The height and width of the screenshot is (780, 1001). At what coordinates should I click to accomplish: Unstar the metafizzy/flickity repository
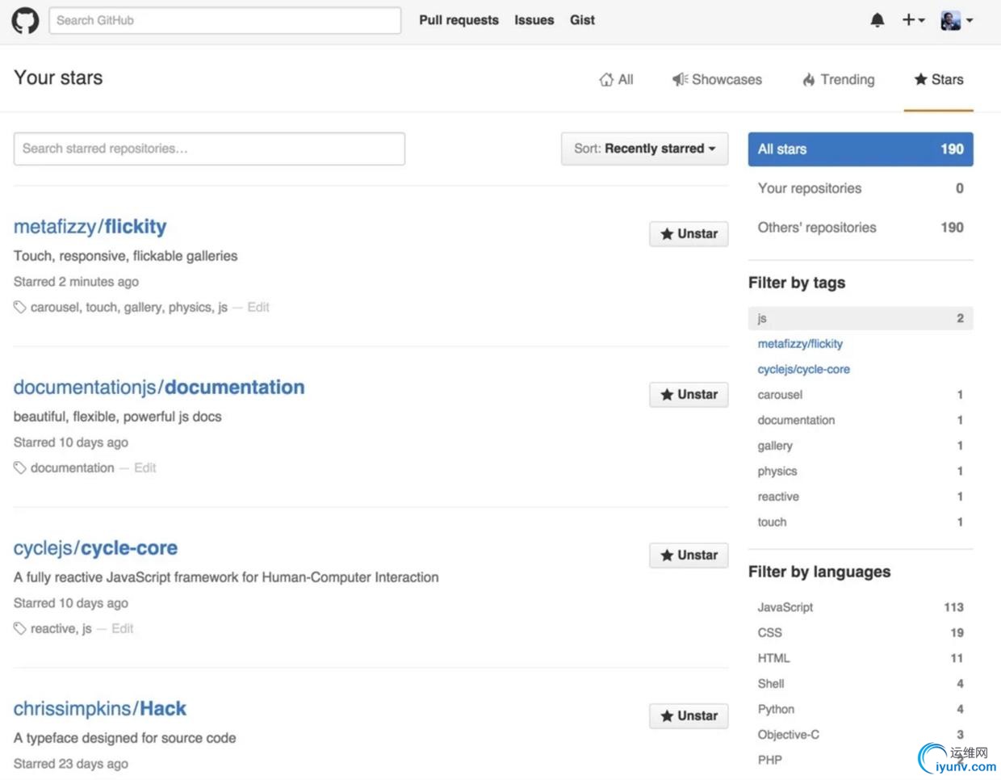(x=689, y=234)
